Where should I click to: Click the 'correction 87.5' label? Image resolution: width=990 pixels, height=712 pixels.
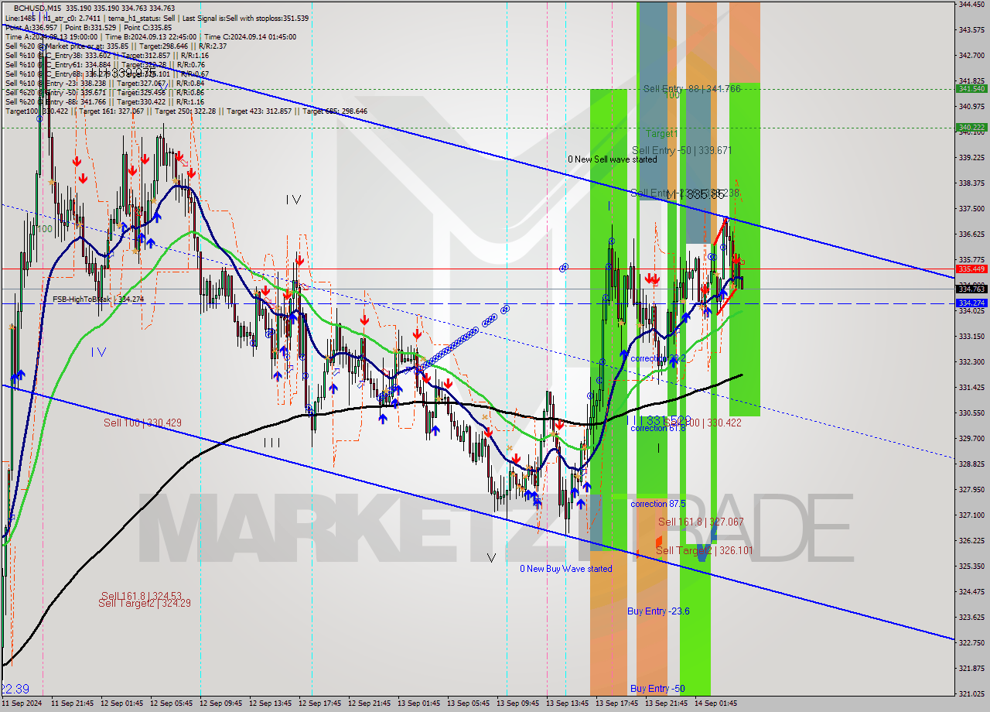point(658,504)
